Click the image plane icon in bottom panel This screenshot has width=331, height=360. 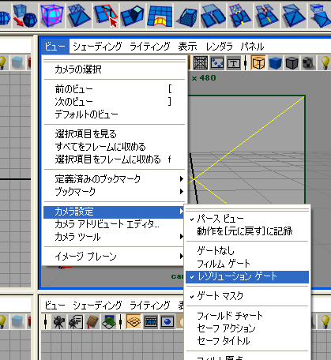pos(109,321)
